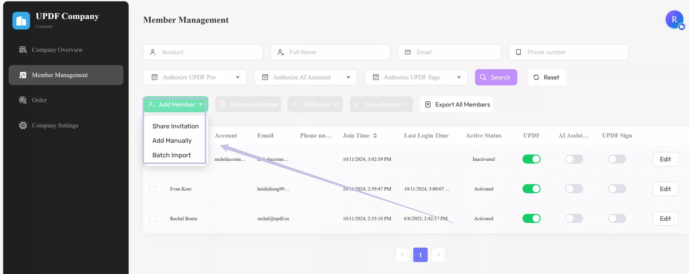Focus the Phone number search field
The width and height of the screenshot is (689, 274).
click(x=568, y=52)
